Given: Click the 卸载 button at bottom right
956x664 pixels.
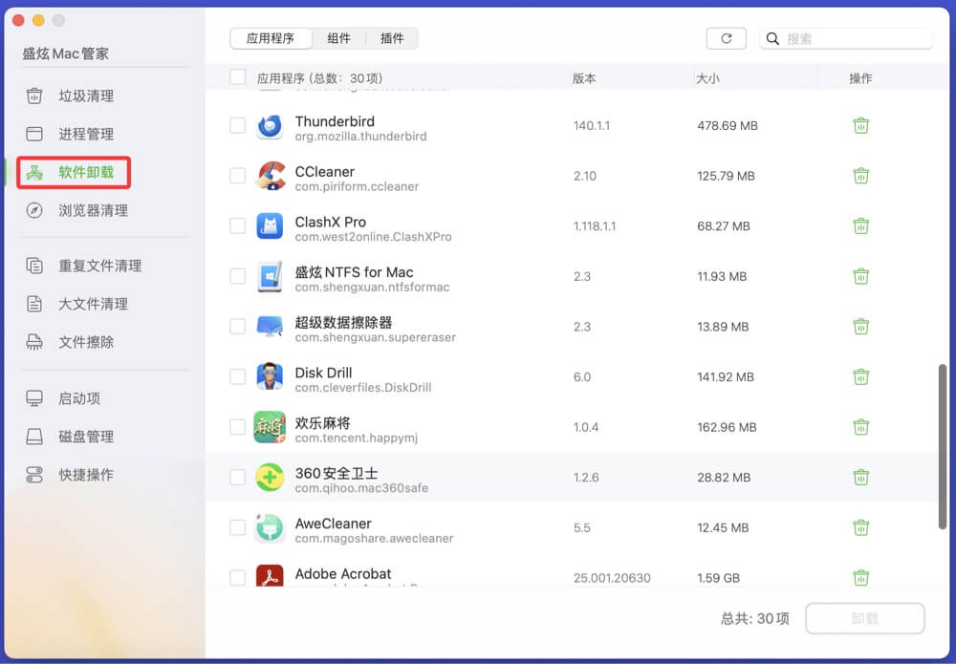Looking at the screenshot, I should pos(863,619).
